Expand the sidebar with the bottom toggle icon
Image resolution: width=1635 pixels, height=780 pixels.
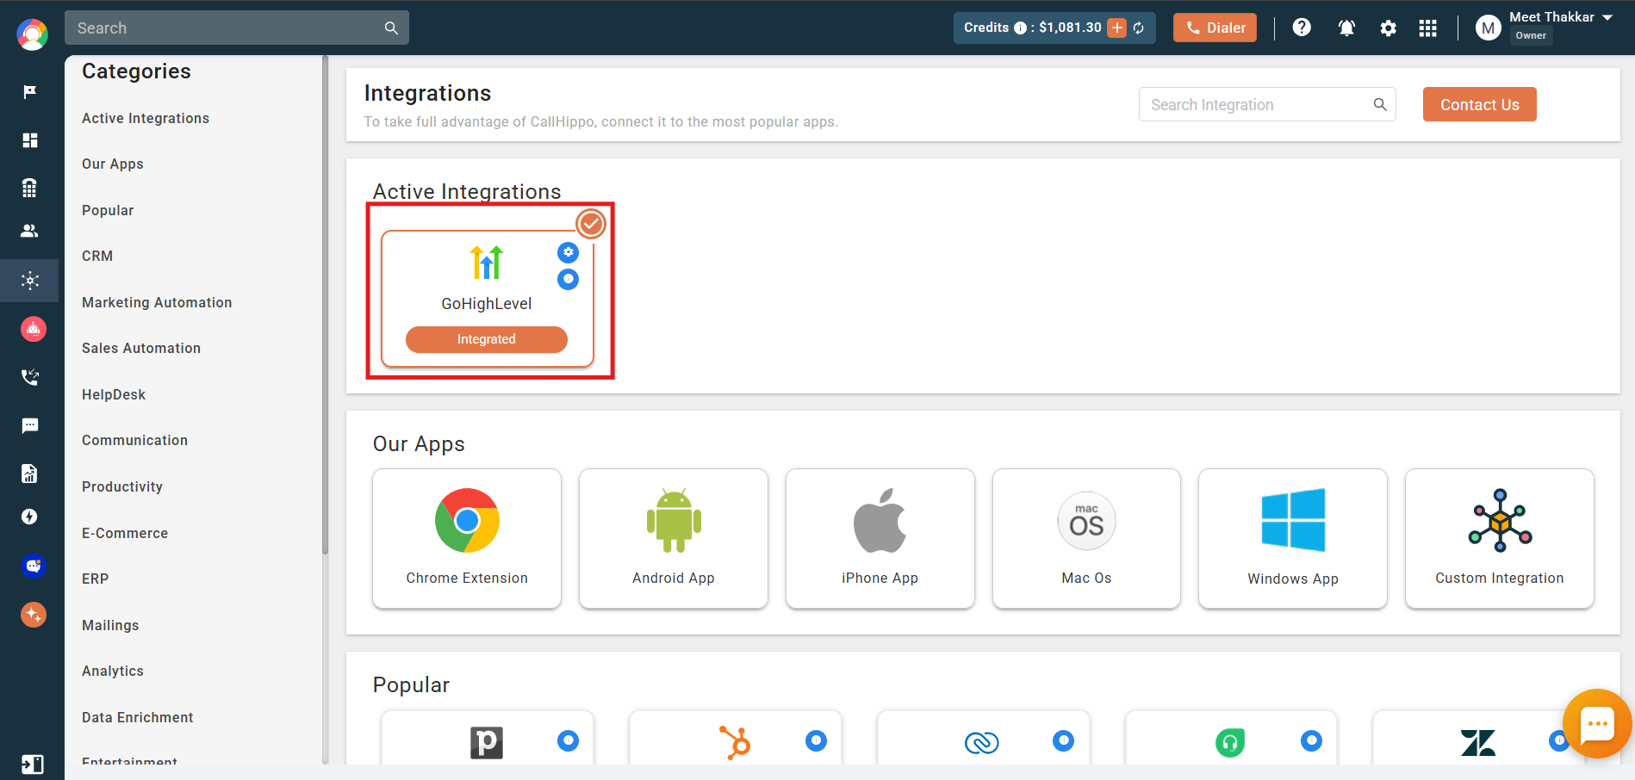coord(32,765)
